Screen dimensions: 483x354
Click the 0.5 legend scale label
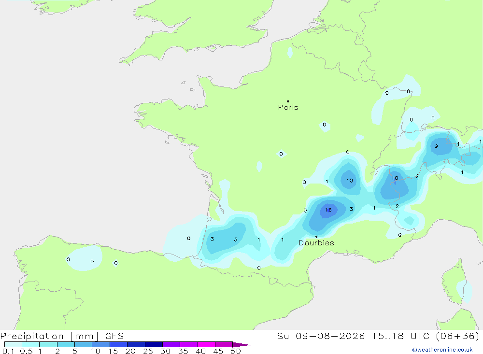26,351
